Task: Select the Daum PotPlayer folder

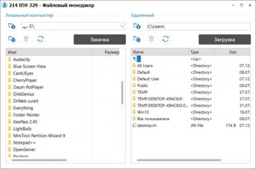Action: [x=26, y=87]
